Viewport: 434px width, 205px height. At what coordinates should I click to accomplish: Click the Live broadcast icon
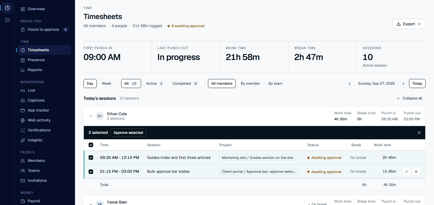tap(23, 90)
